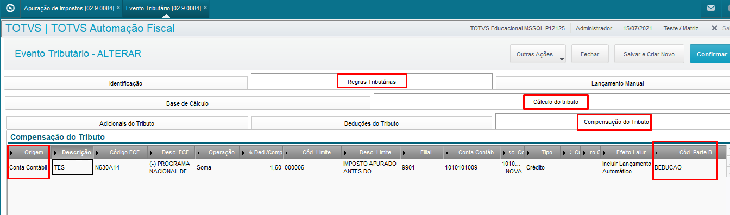Select the 9901 filial cell
Image resolution: width=730 pixels, height=215 pixels.
(421, 167)
